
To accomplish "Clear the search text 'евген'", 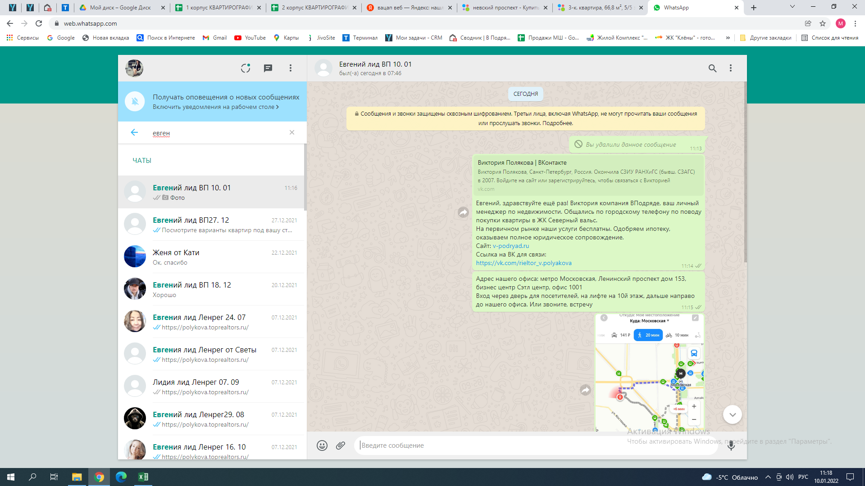I will tap(292, 132).
